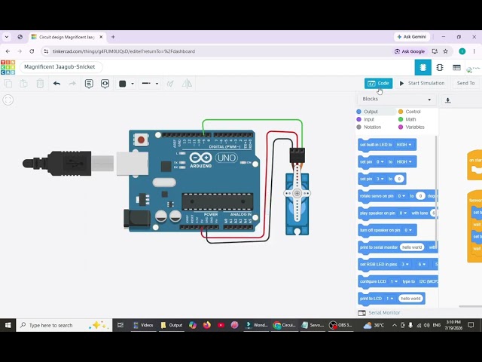The width and height of the screenshot is (482, 362).
Task: Open pin 3 dropdown in set pin block
Action: (380, 179)
